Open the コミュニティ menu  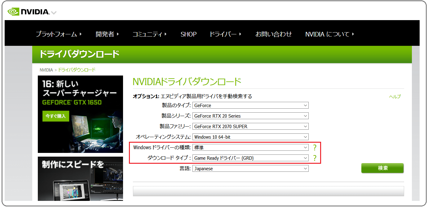point(150,34)
